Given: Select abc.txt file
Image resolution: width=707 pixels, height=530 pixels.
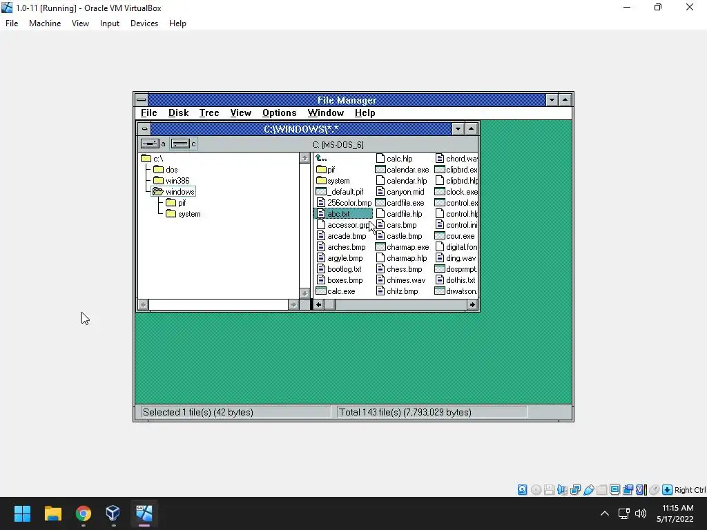Looking at the screenshot, I should click(343, 214).
